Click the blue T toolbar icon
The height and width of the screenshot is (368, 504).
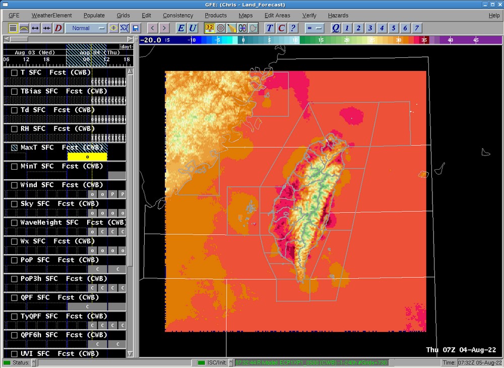point(270,28)
